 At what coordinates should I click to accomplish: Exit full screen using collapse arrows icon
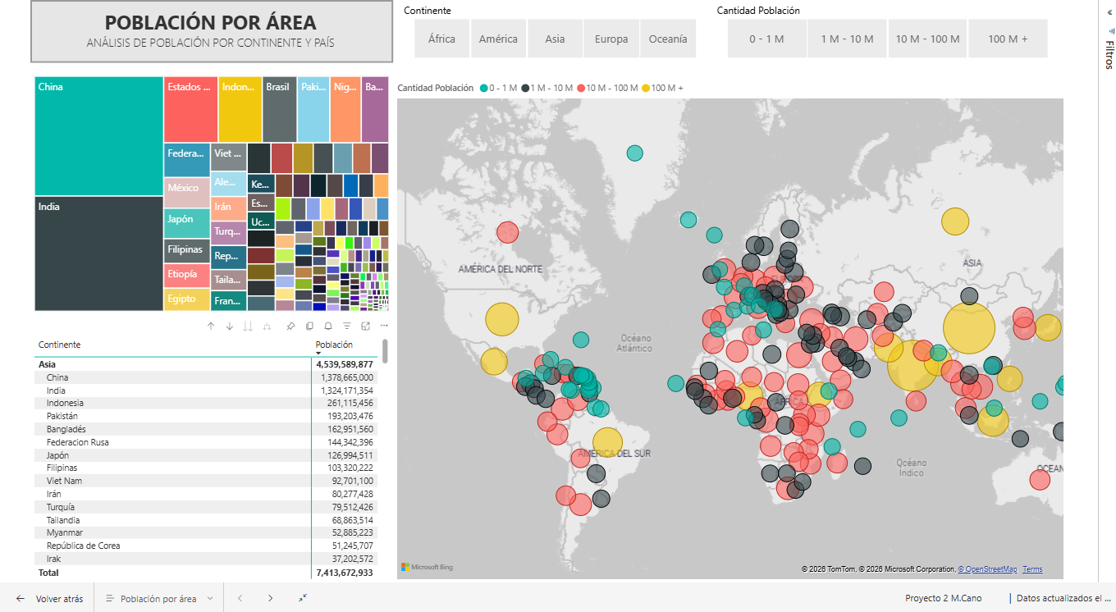(x=303, y=599)
